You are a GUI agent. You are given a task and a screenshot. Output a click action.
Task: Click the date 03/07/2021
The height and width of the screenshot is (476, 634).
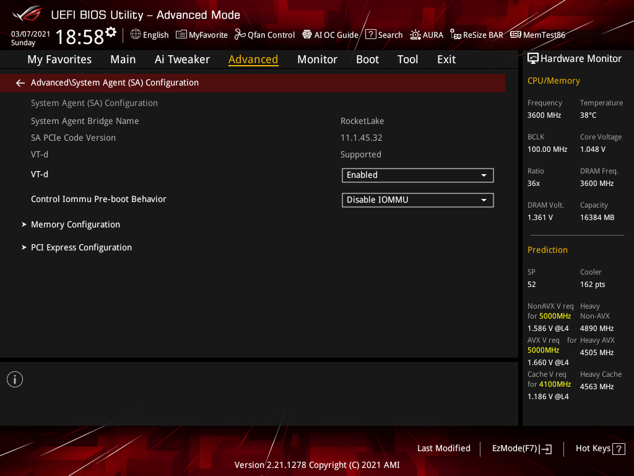[30, 33]
